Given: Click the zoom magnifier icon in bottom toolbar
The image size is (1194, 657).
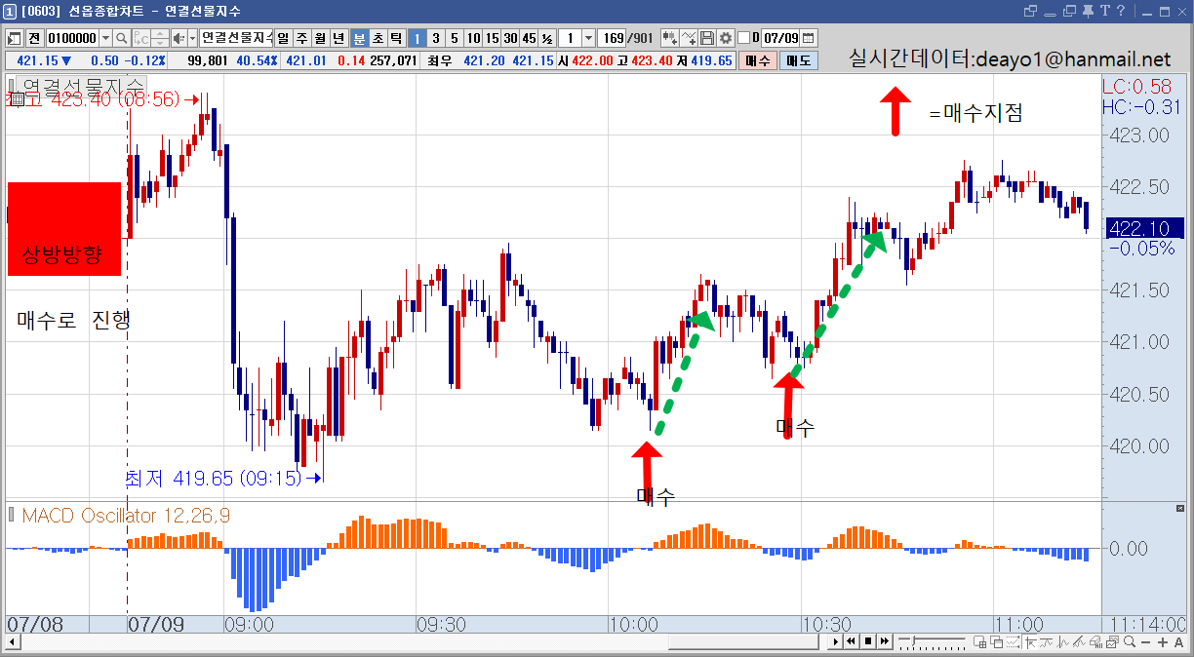Looking at the screenshot, I should tap(1129, 641).
